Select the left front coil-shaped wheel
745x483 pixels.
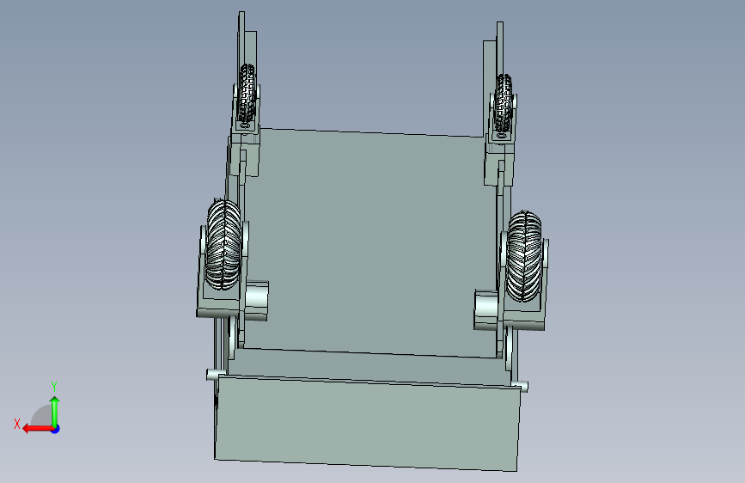pyautogui.click(x=223, y=244)
